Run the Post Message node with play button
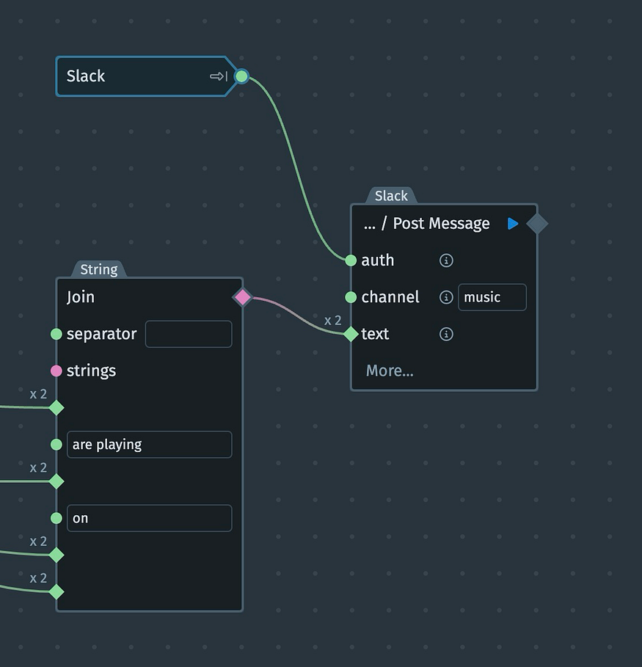642x667 pixels. 513,223
